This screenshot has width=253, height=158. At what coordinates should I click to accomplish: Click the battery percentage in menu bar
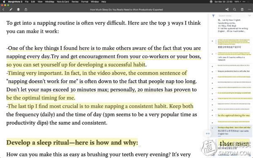point(237,2)
